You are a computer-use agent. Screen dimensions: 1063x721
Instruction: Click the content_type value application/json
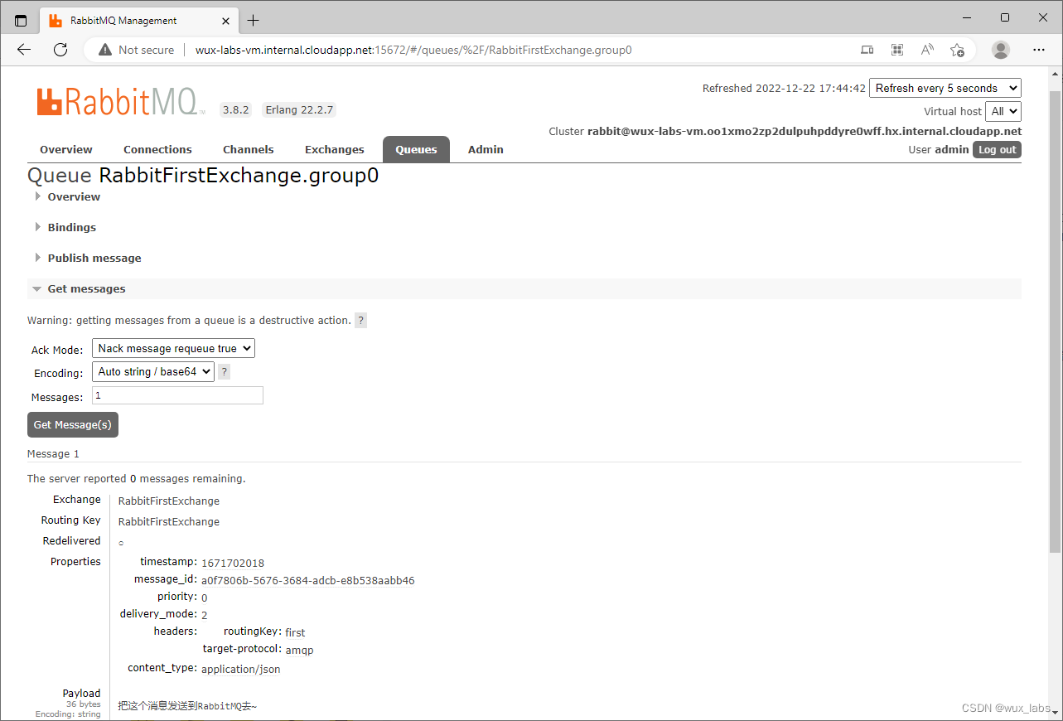[241, 670]
